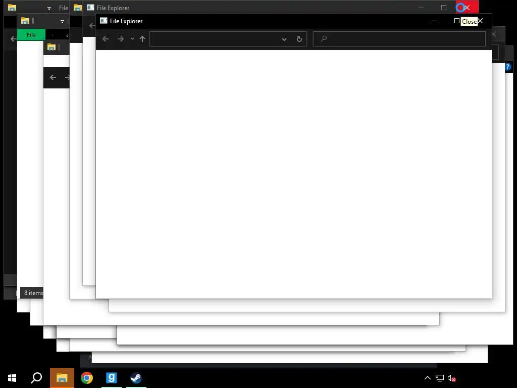Go up one folder in front File Explorer
517x388 pixels.
click(x=142, y=39)
